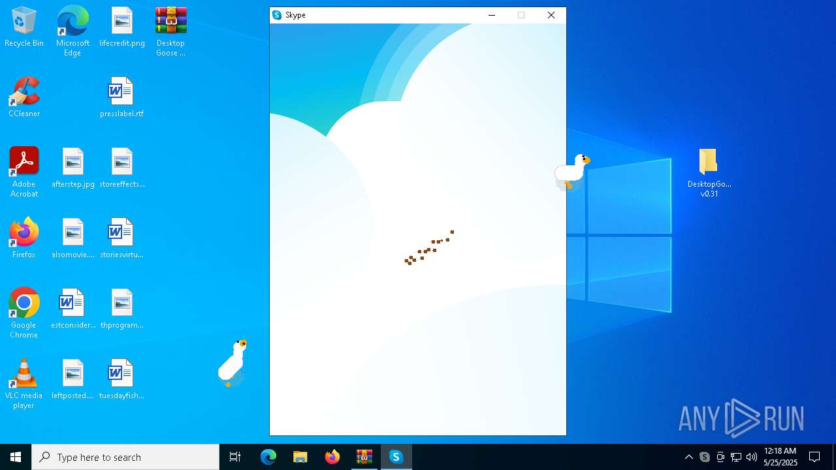Click the Skype tray icon

click(x=705, y=457)
